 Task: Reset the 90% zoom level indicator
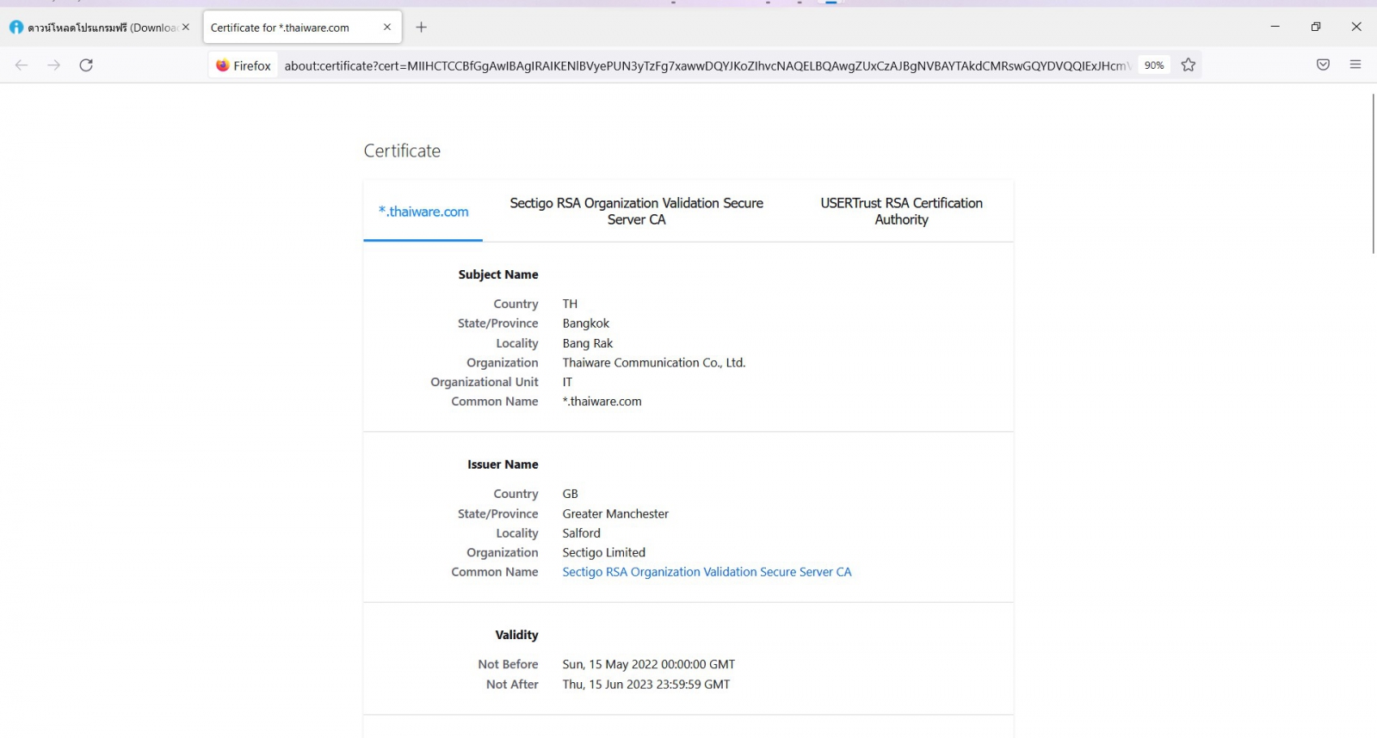1154,65
